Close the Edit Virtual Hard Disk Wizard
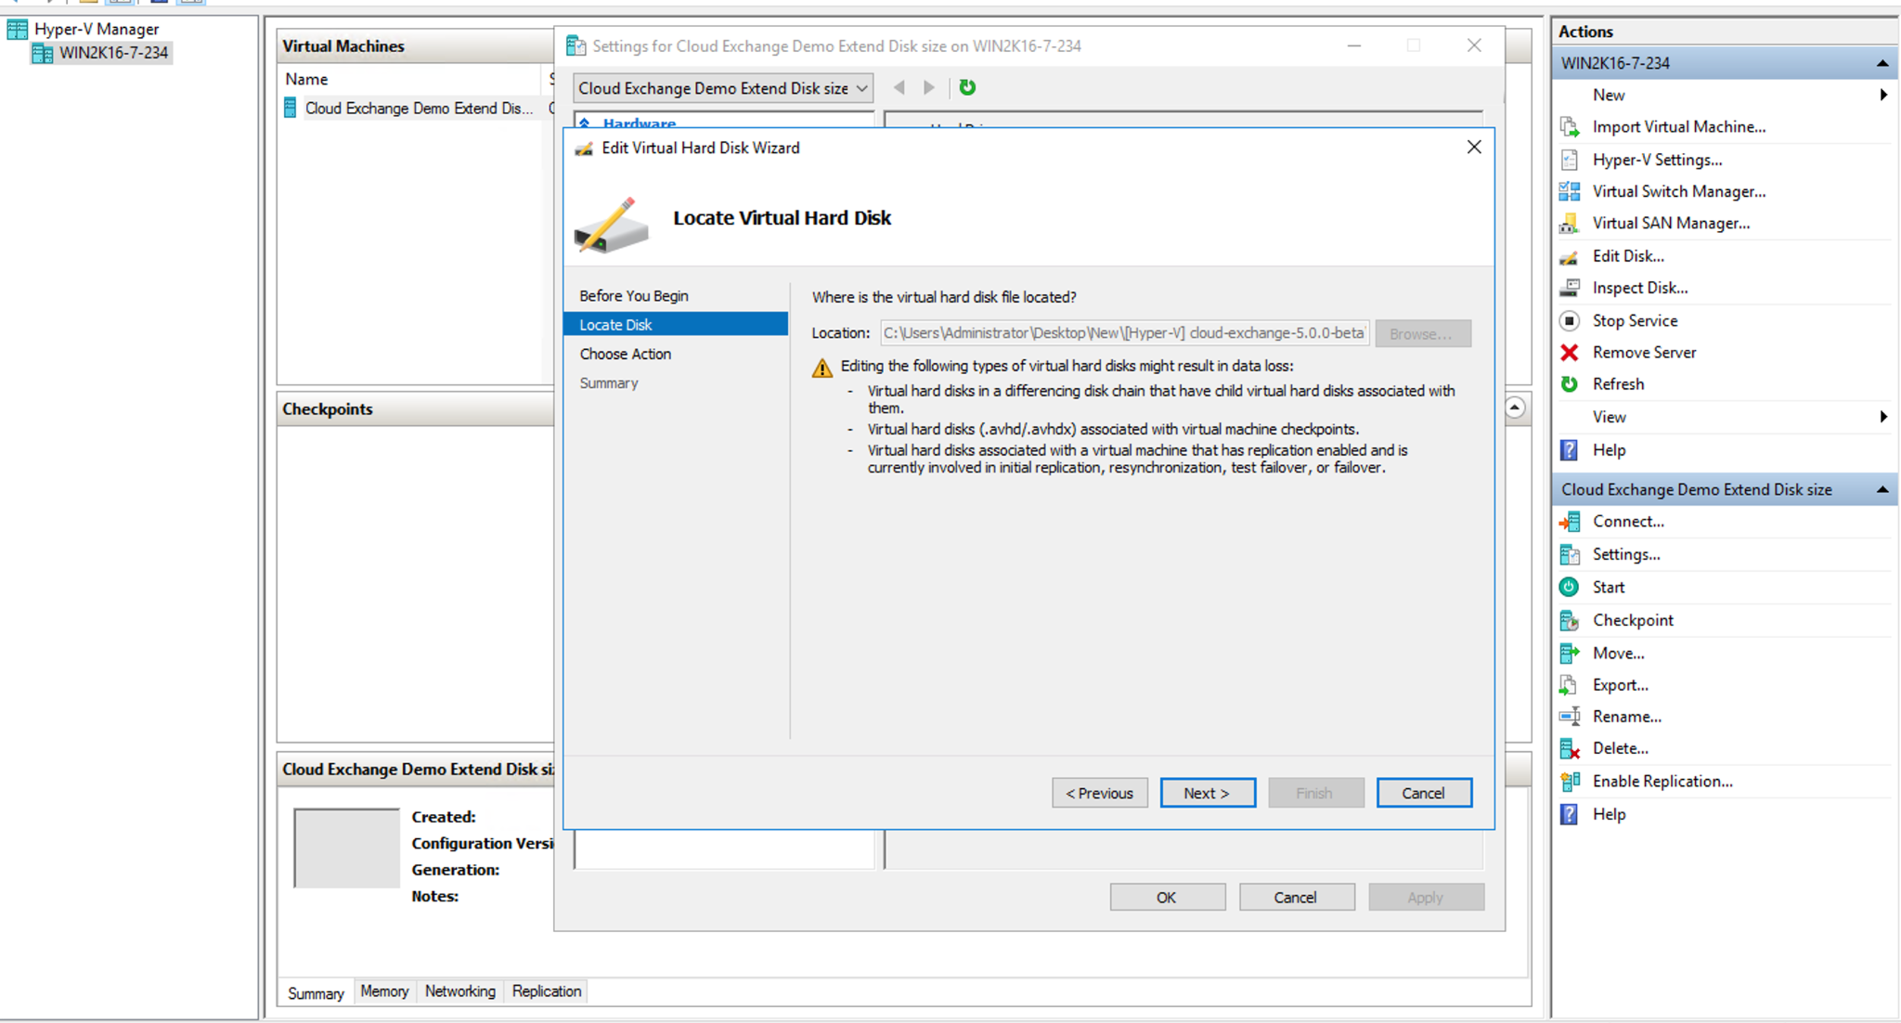This screenshot has width=1901, height=1023. 1474,148
